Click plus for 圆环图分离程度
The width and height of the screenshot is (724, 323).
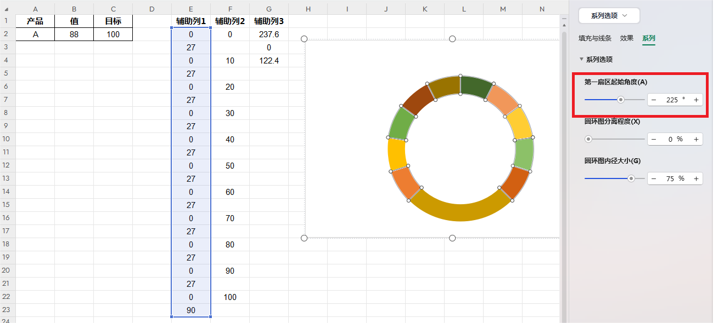(x=696, y=140)
